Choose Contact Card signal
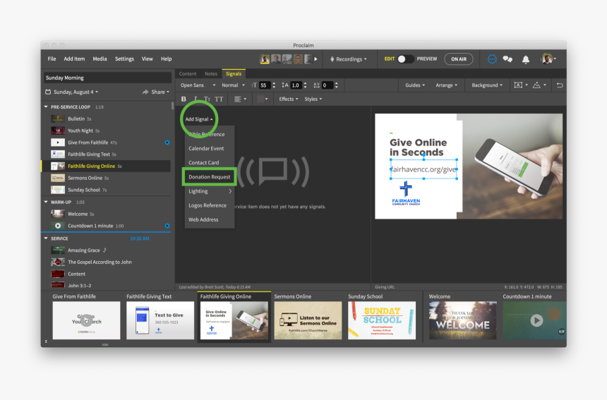Image resolution: width=607 pixels, height=400 pixels. (210, 162)
